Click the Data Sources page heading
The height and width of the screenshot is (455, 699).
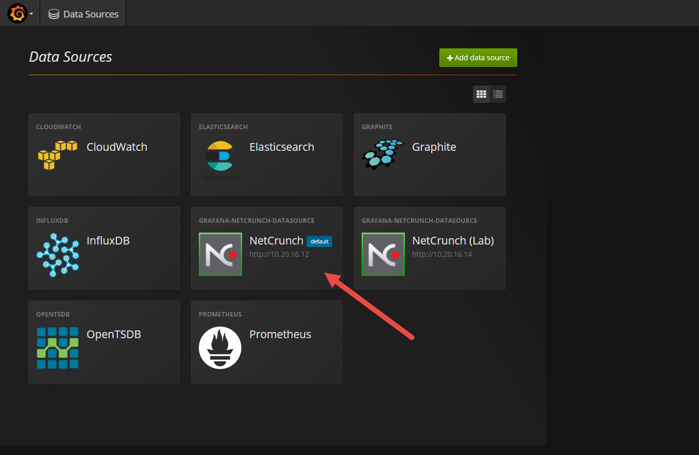[x=71, y=57]
